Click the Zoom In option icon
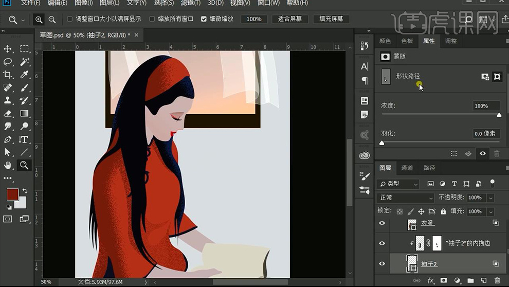The image size is (509, 287). pyautogui.click(x=39, y=20)
